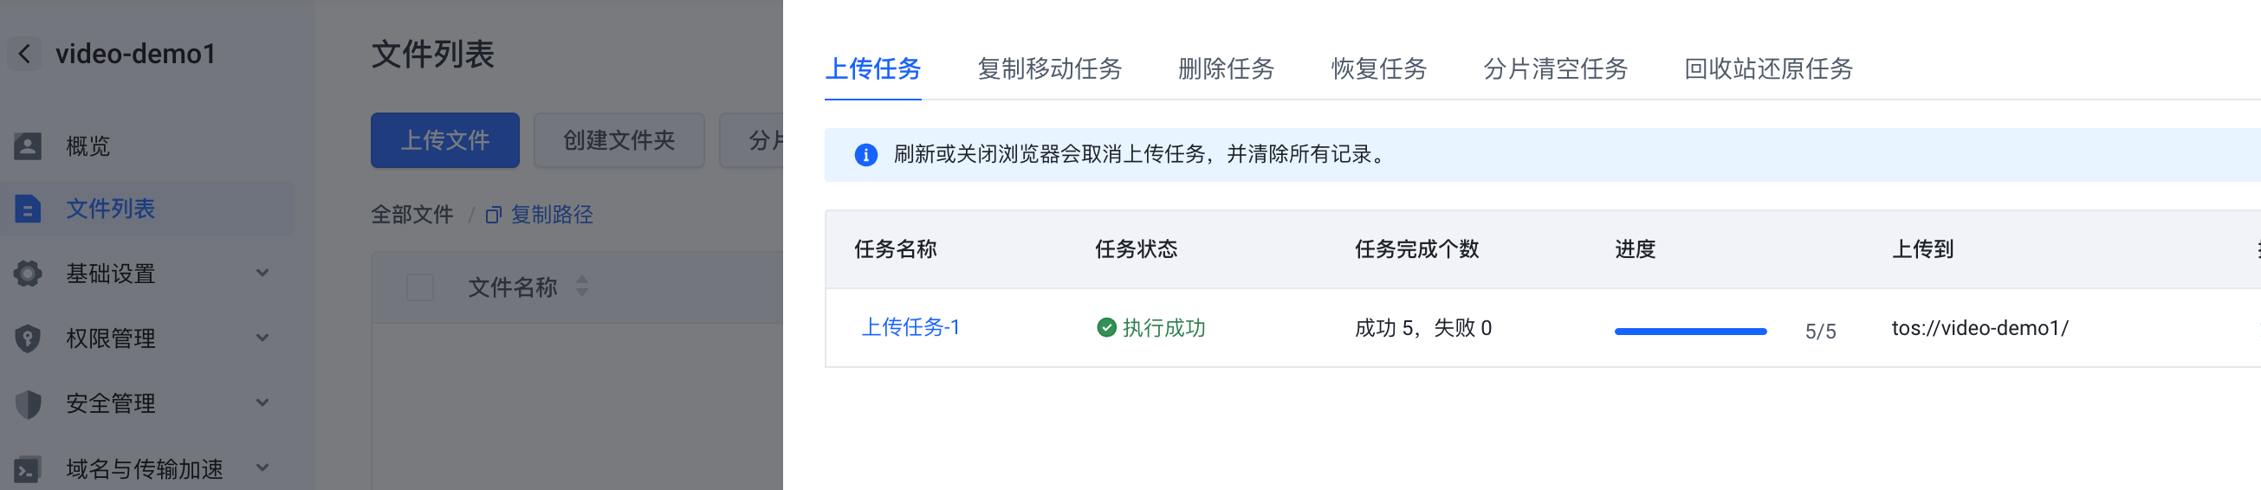The width and height of the screenshot is (2261, 490).
Task: Click the 域名与传输加速 terminal icon
Action: [27, 469]
